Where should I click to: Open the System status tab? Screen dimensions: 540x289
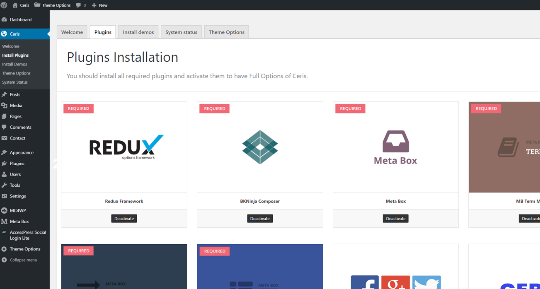click(181, 32)
